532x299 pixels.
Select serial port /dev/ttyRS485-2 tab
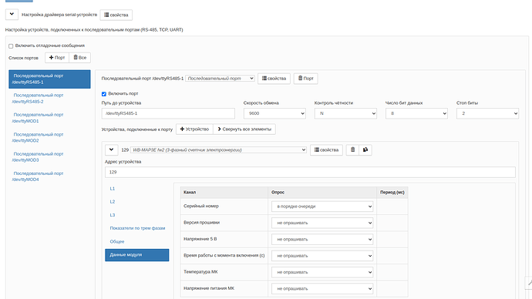pyautogui.click(x=49, y=99)
